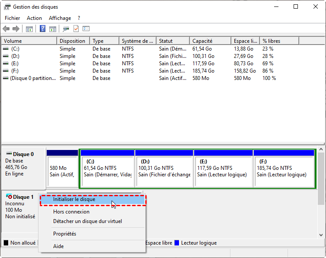Click the drive icon of volume (E:)
The width and height of the screenshot is (326, 258).
(x=6, y=64)
